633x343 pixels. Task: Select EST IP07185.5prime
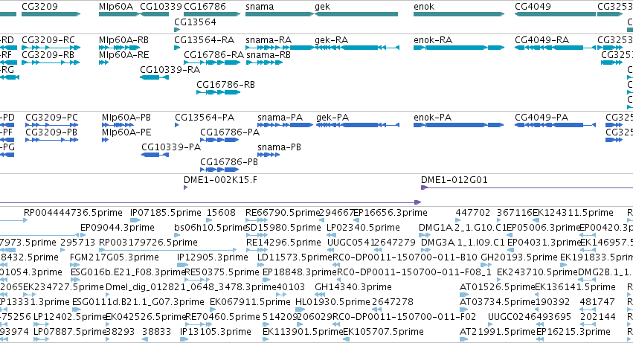(166, 213)
